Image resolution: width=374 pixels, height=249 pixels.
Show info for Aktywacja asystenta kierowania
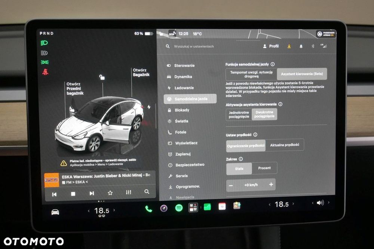280,104
